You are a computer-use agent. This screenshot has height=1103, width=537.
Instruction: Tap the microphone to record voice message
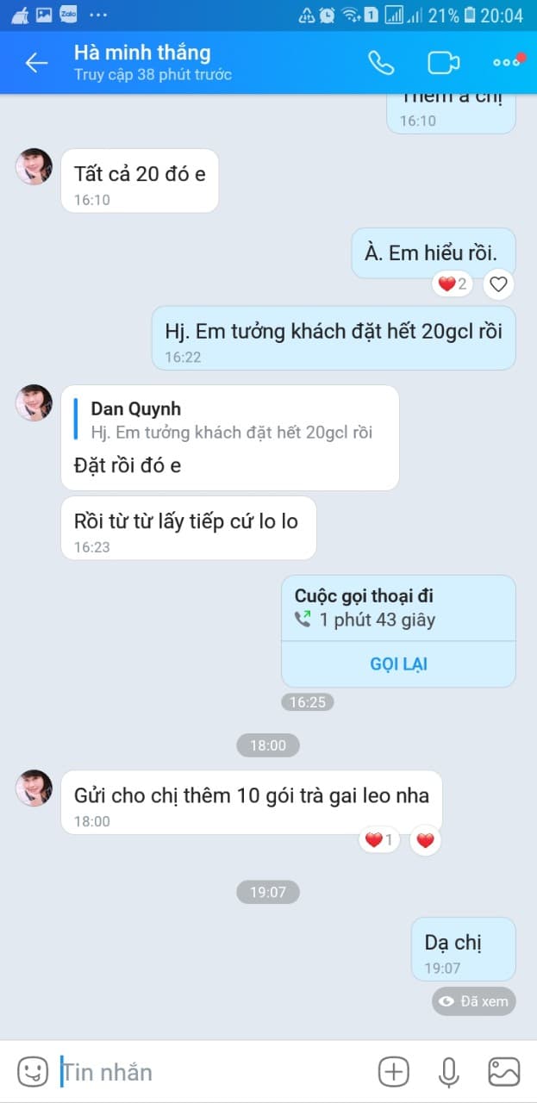pyautogui.click(x=448, y=1071)
